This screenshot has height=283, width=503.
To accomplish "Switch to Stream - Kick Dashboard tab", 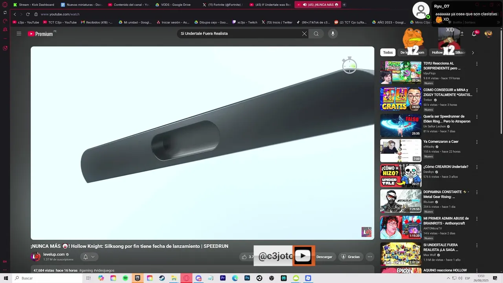I will pyautogui.click(x=34, y=5).
